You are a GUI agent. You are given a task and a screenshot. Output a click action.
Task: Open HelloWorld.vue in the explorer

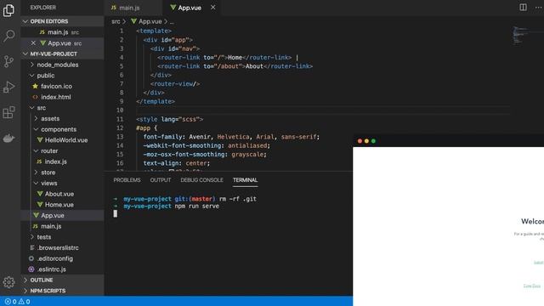[62, 139]
